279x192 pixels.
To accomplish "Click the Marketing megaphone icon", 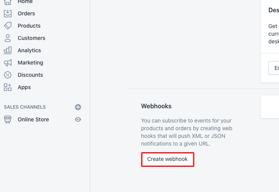I will tap(8, 63).
